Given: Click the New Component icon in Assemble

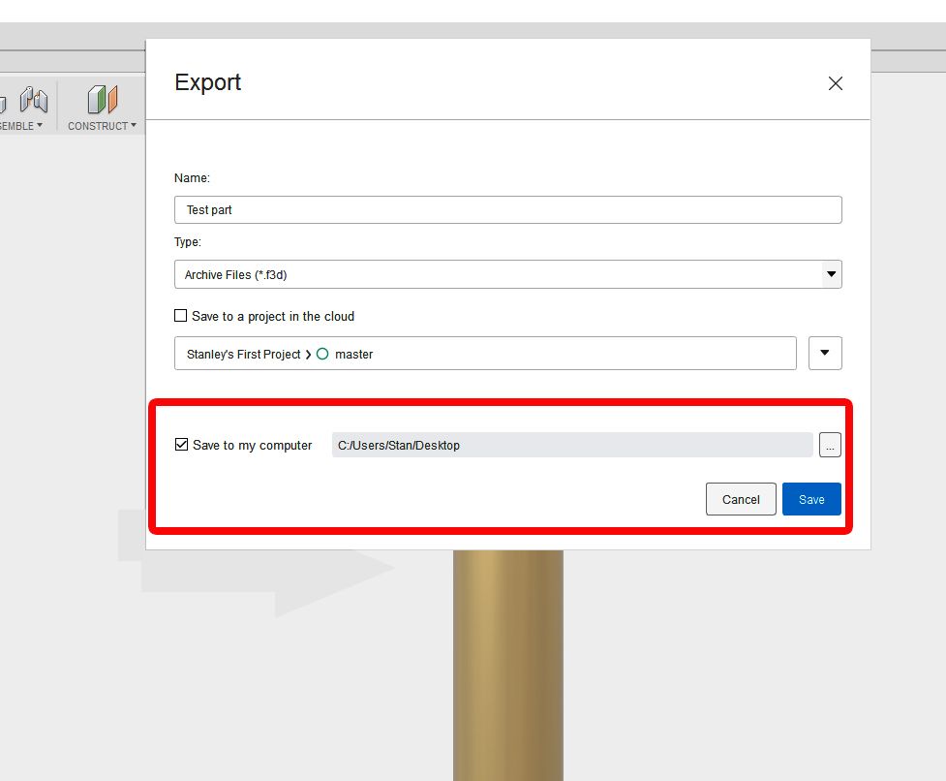Looking at the screenshot, I should coord(3,100).
